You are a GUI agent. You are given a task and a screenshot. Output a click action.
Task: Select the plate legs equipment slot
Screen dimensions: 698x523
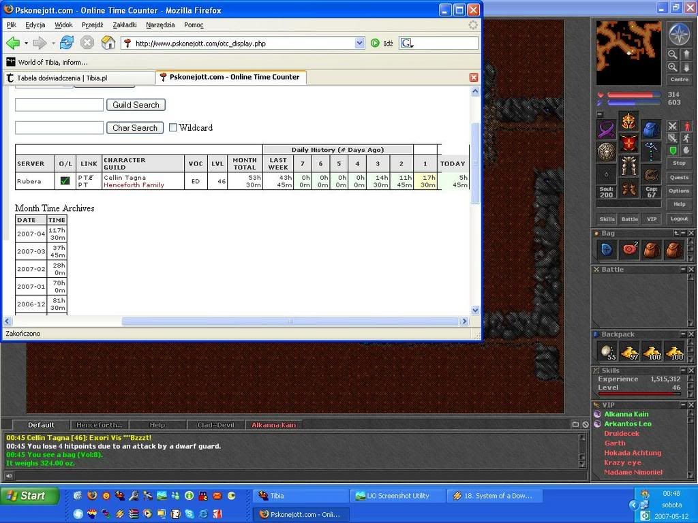[628, 165]
